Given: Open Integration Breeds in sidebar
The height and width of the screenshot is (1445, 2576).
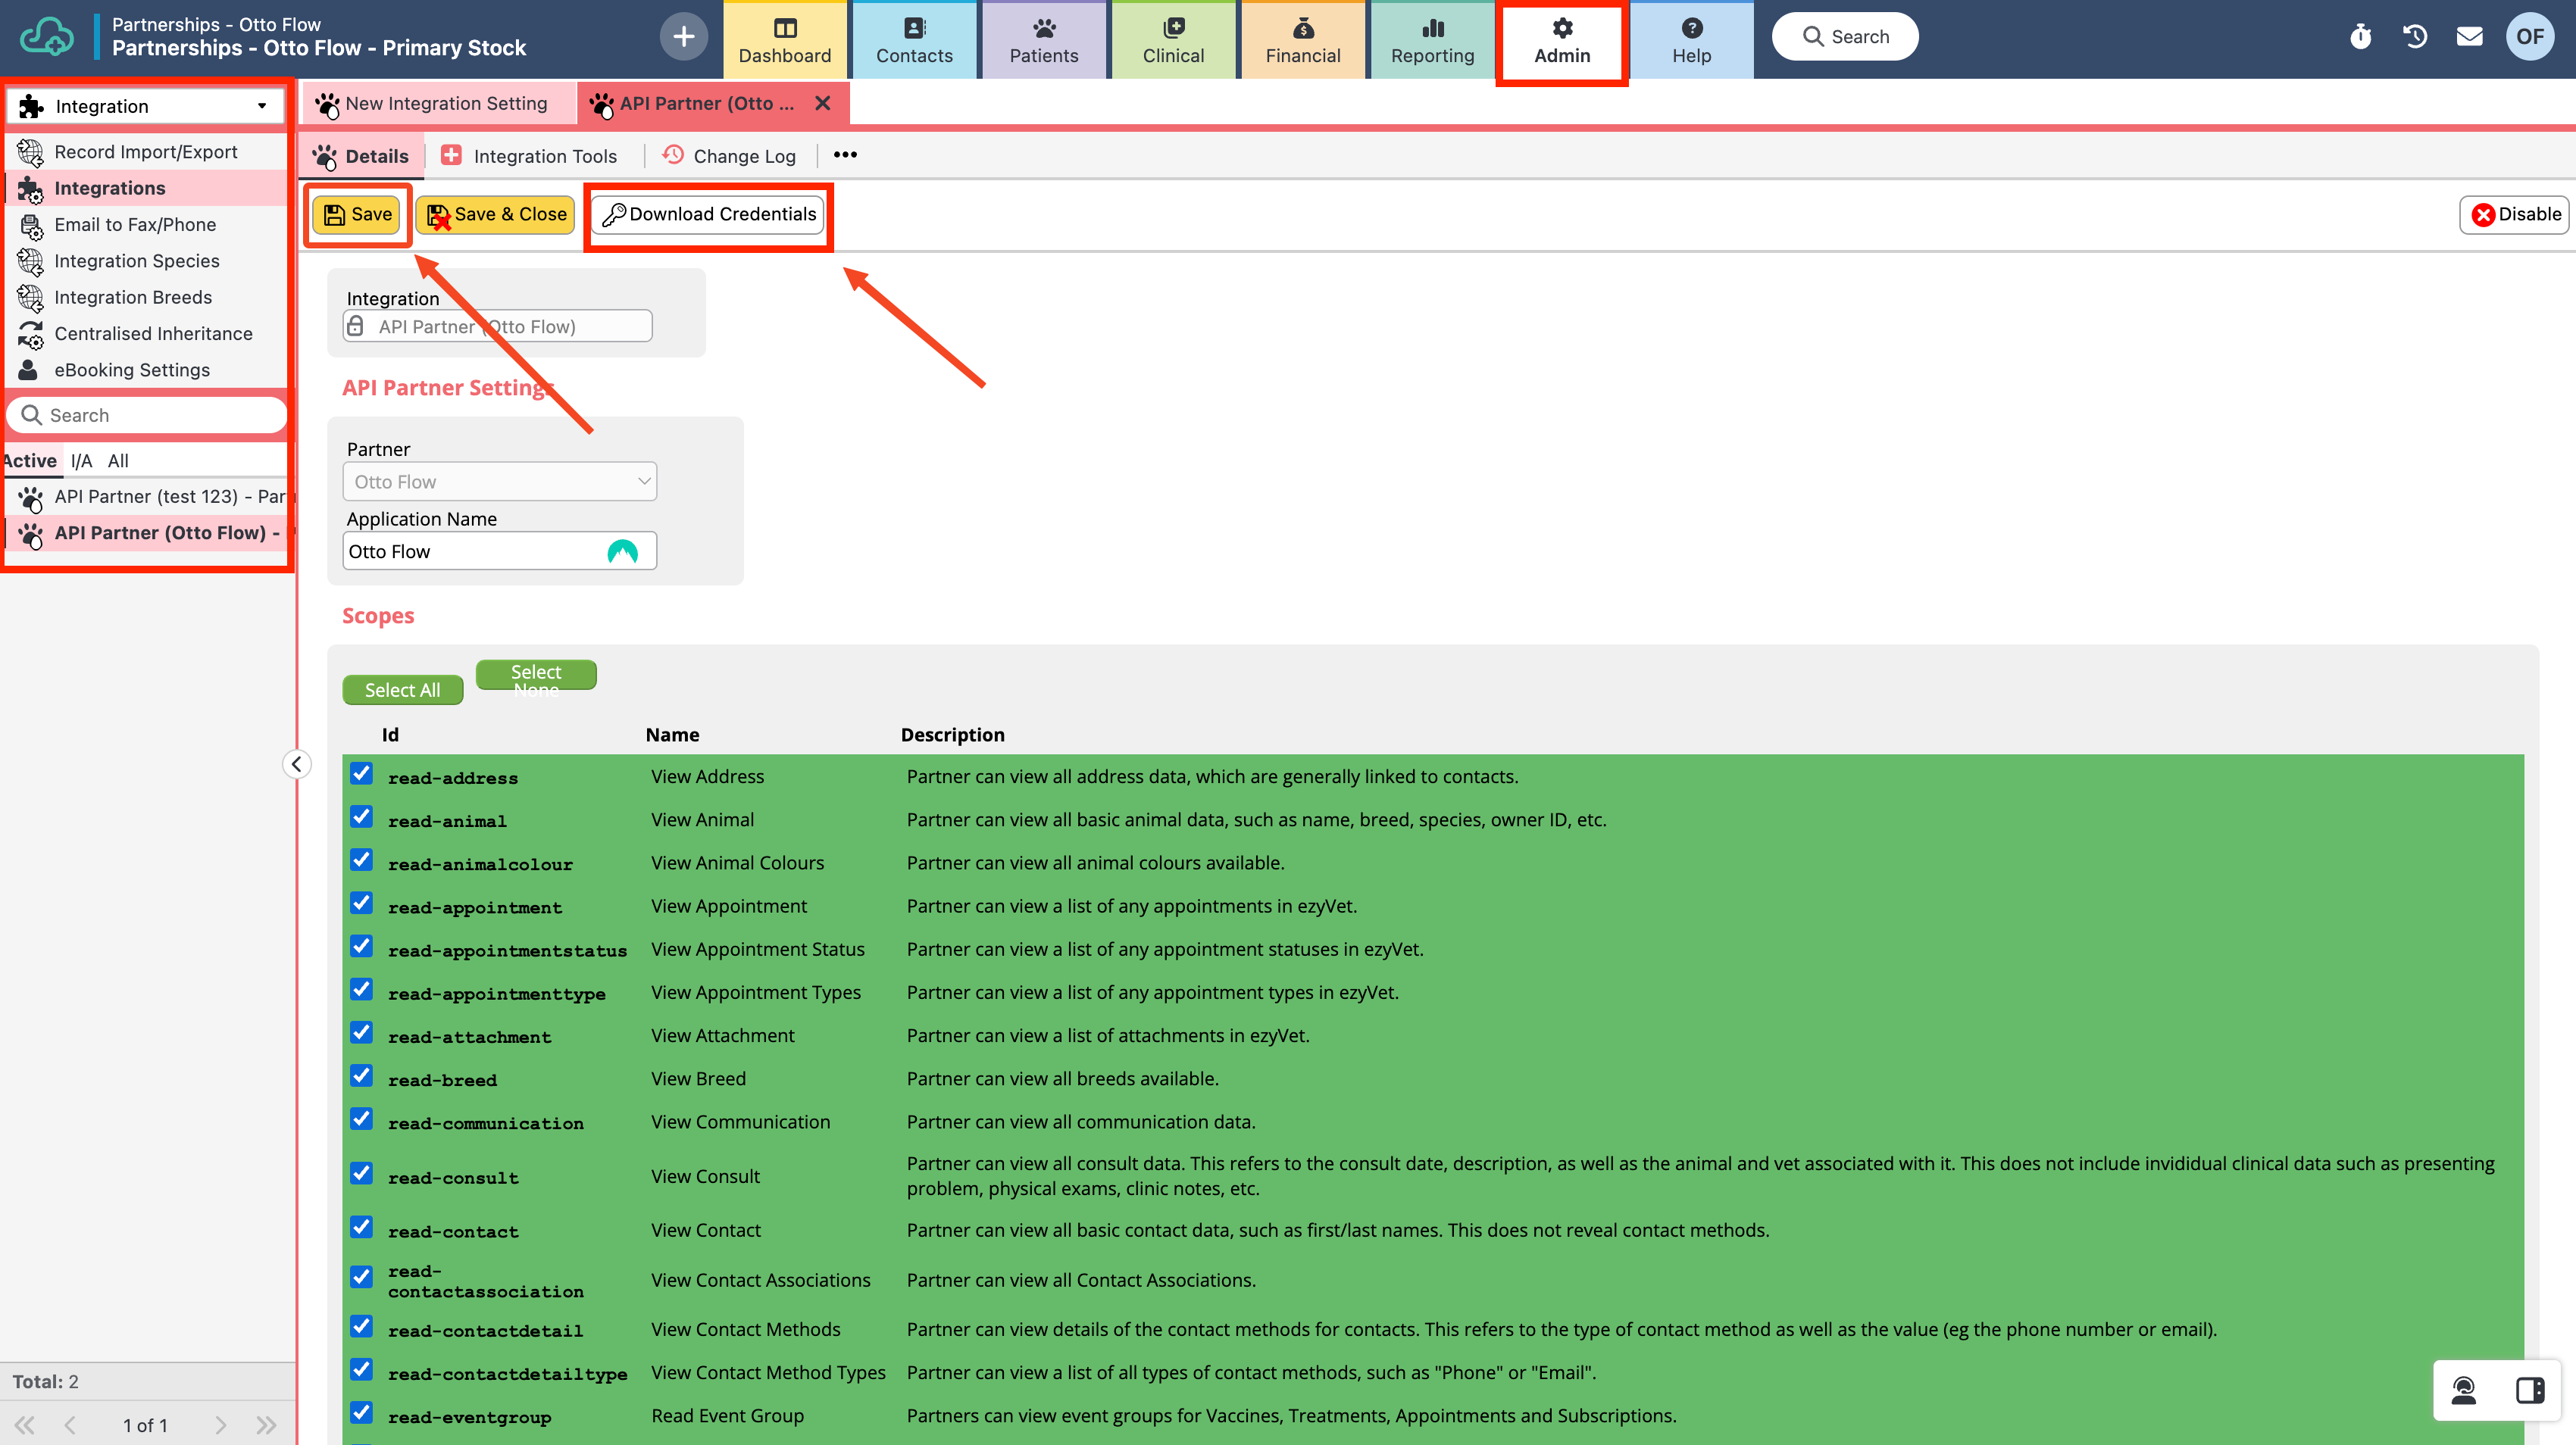Looking at the screenshot, I should tap(147, 297).
